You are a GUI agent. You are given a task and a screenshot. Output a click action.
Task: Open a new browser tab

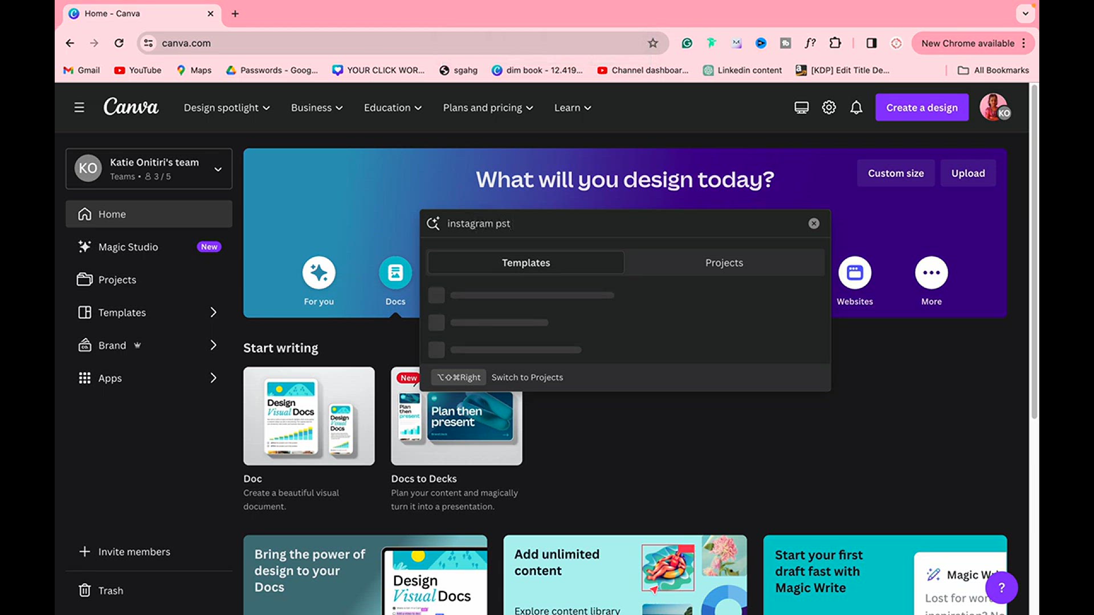tap(235, 14)
